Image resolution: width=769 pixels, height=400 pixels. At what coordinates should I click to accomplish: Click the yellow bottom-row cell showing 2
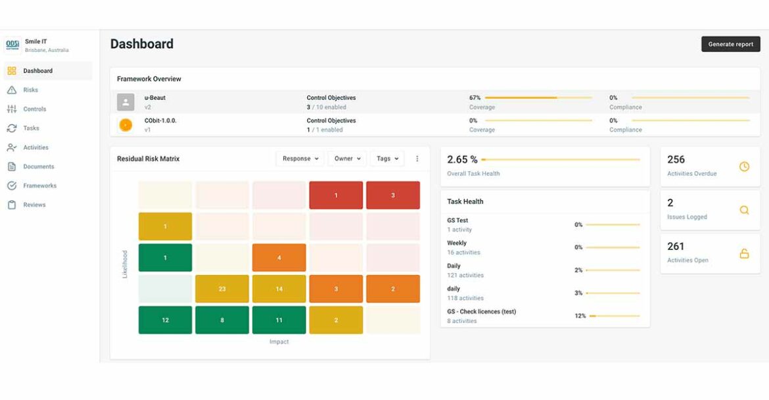336,320
